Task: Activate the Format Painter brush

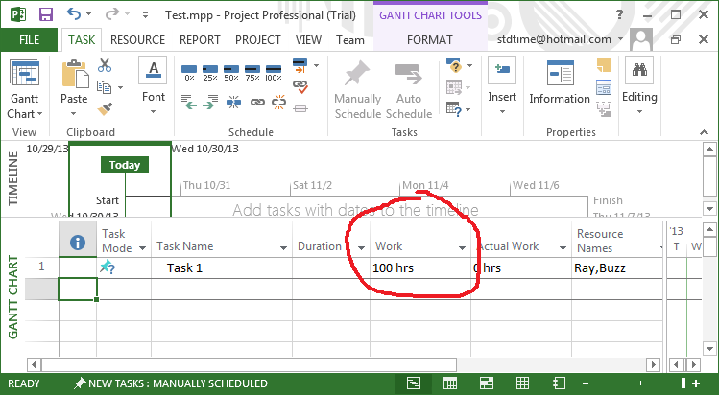Action: (x=105, y=109)
